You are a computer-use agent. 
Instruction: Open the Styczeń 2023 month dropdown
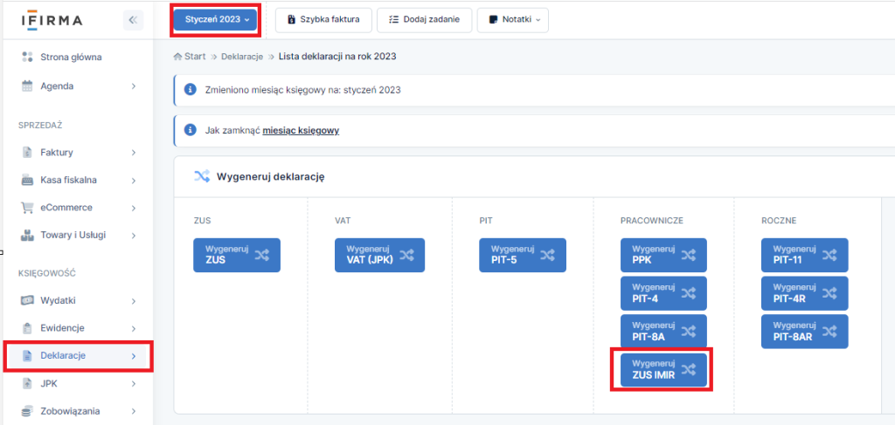click(215, 19)
